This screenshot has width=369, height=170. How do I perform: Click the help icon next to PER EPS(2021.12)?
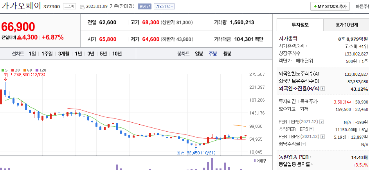[x=322, y=122]
